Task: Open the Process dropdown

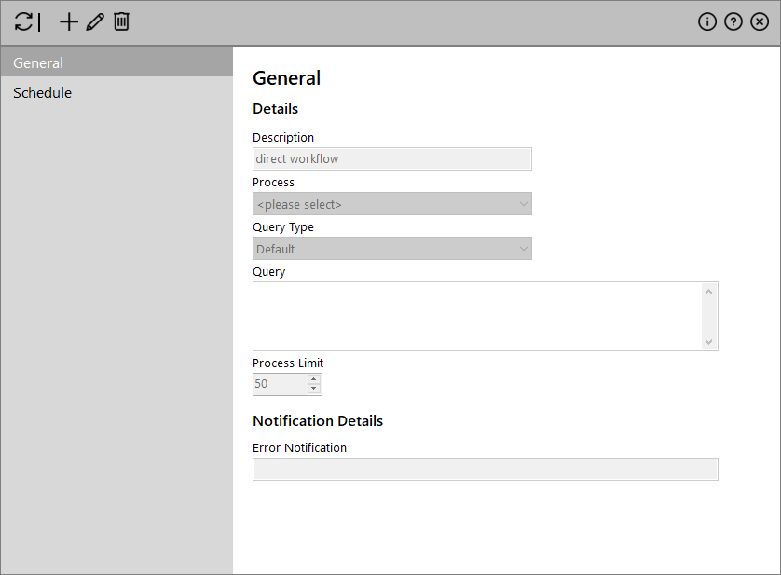Action: tap(392, 204)
